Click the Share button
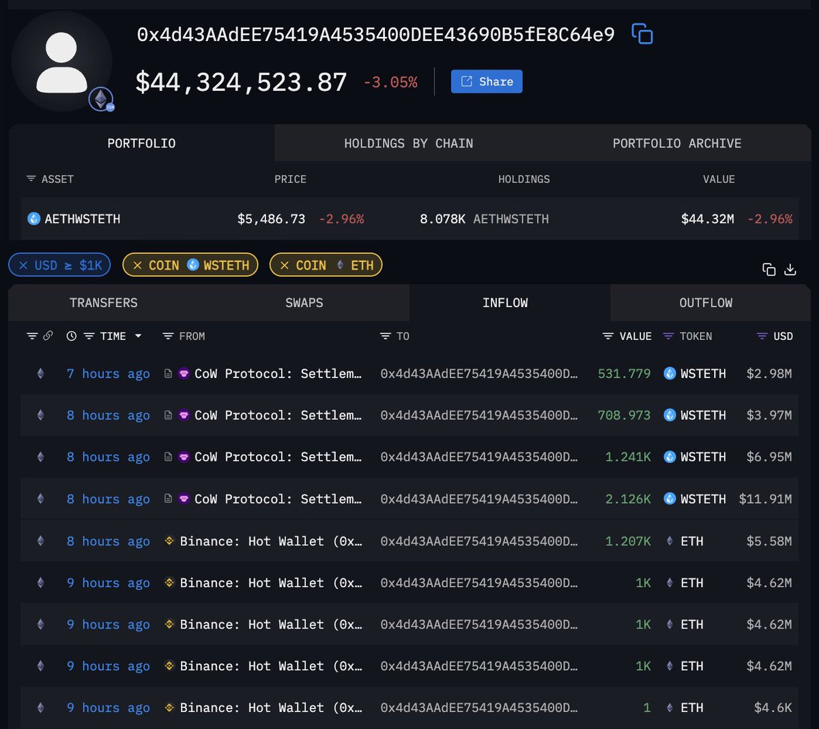Screen dimensions: 819x729 pyautogui.click(x=487, y=82)
